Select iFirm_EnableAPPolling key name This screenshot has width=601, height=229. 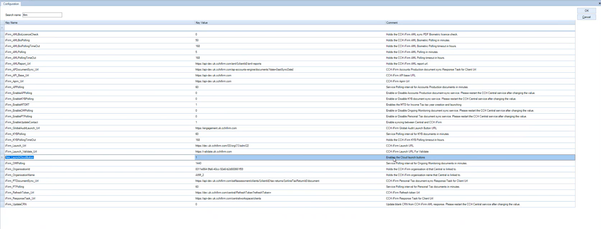point(18,93)
